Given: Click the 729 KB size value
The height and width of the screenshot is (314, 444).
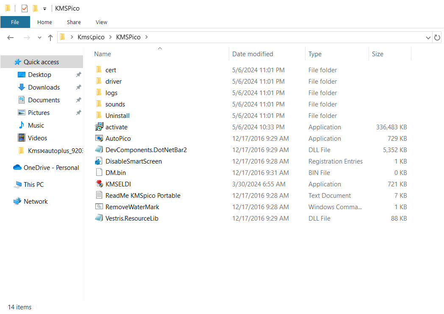Looking at the screenshot, I should [x=397, y=138].
